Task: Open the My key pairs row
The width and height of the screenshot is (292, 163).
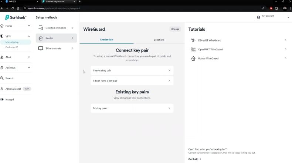Action: coord(132,108)
